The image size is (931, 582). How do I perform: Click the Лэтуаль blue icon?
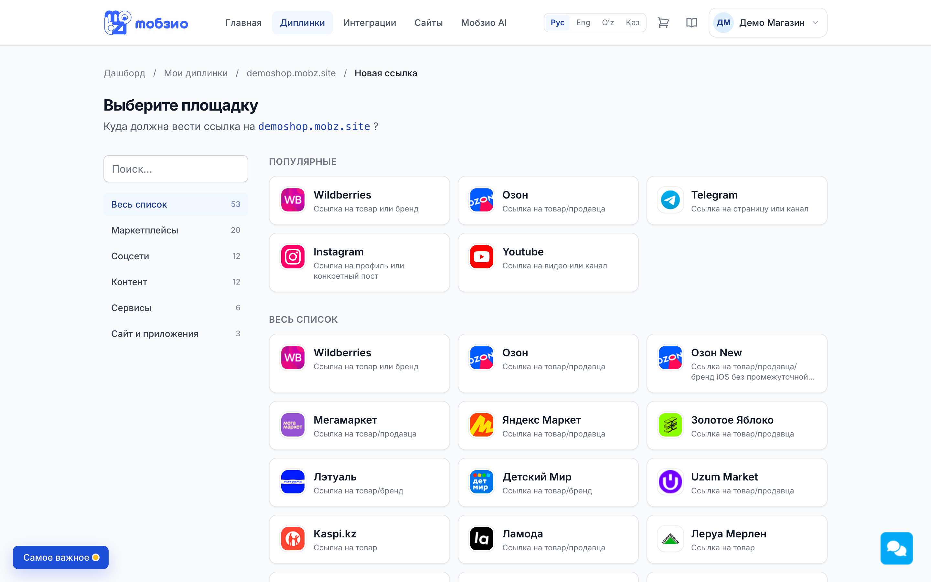pos(293,482)
